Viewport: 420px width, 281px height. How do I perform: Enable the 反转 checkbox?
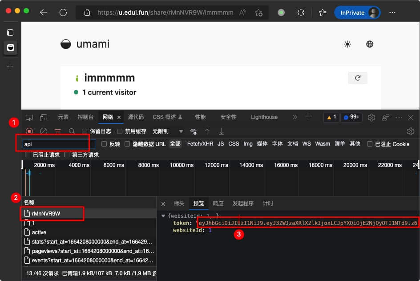coord(104,144)
